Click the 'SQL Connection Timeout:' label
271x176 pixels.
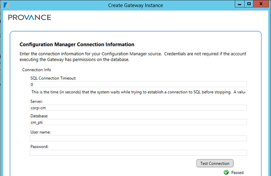click(53, 78)
